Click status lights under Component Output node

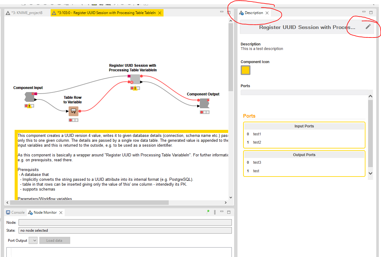205,112
